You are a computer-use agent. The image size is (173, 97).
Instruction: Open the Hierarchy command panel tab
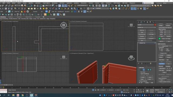click(144, 22)
